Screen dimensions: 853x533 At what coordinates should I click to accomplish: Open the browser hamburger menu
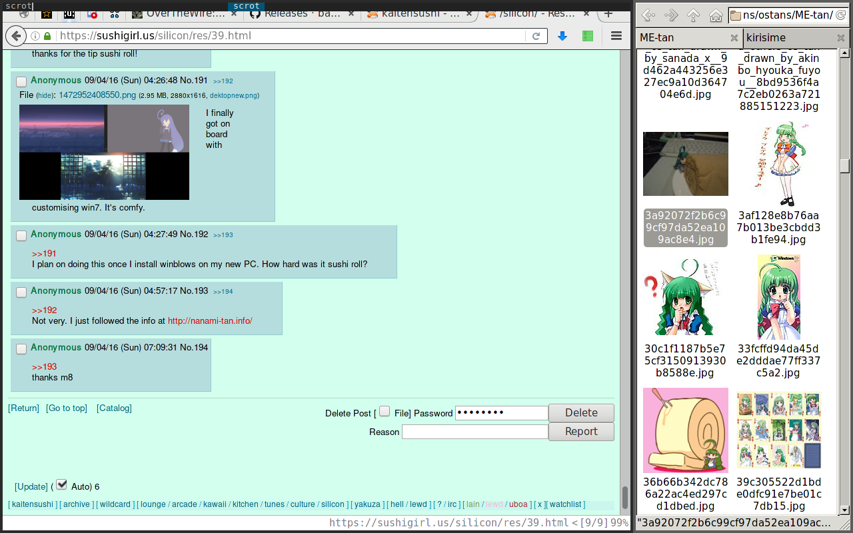click(x=616, y=36)
